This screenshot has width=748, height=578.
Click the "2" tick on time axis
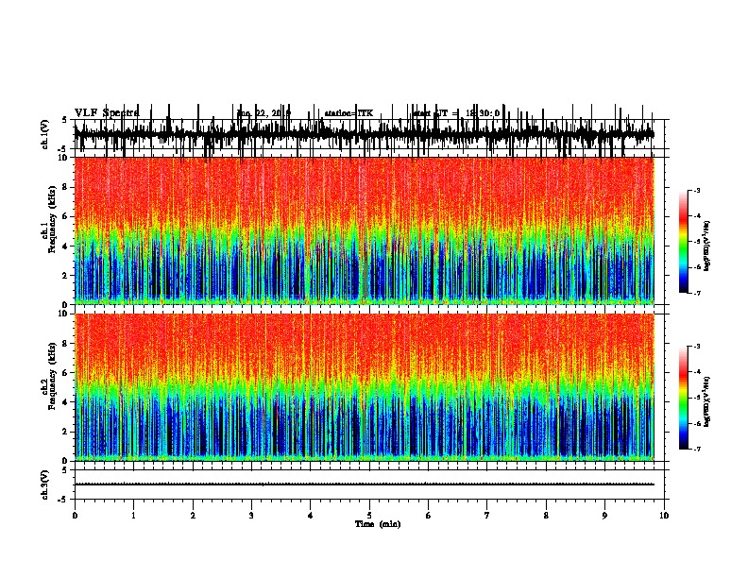coord(193,516)
